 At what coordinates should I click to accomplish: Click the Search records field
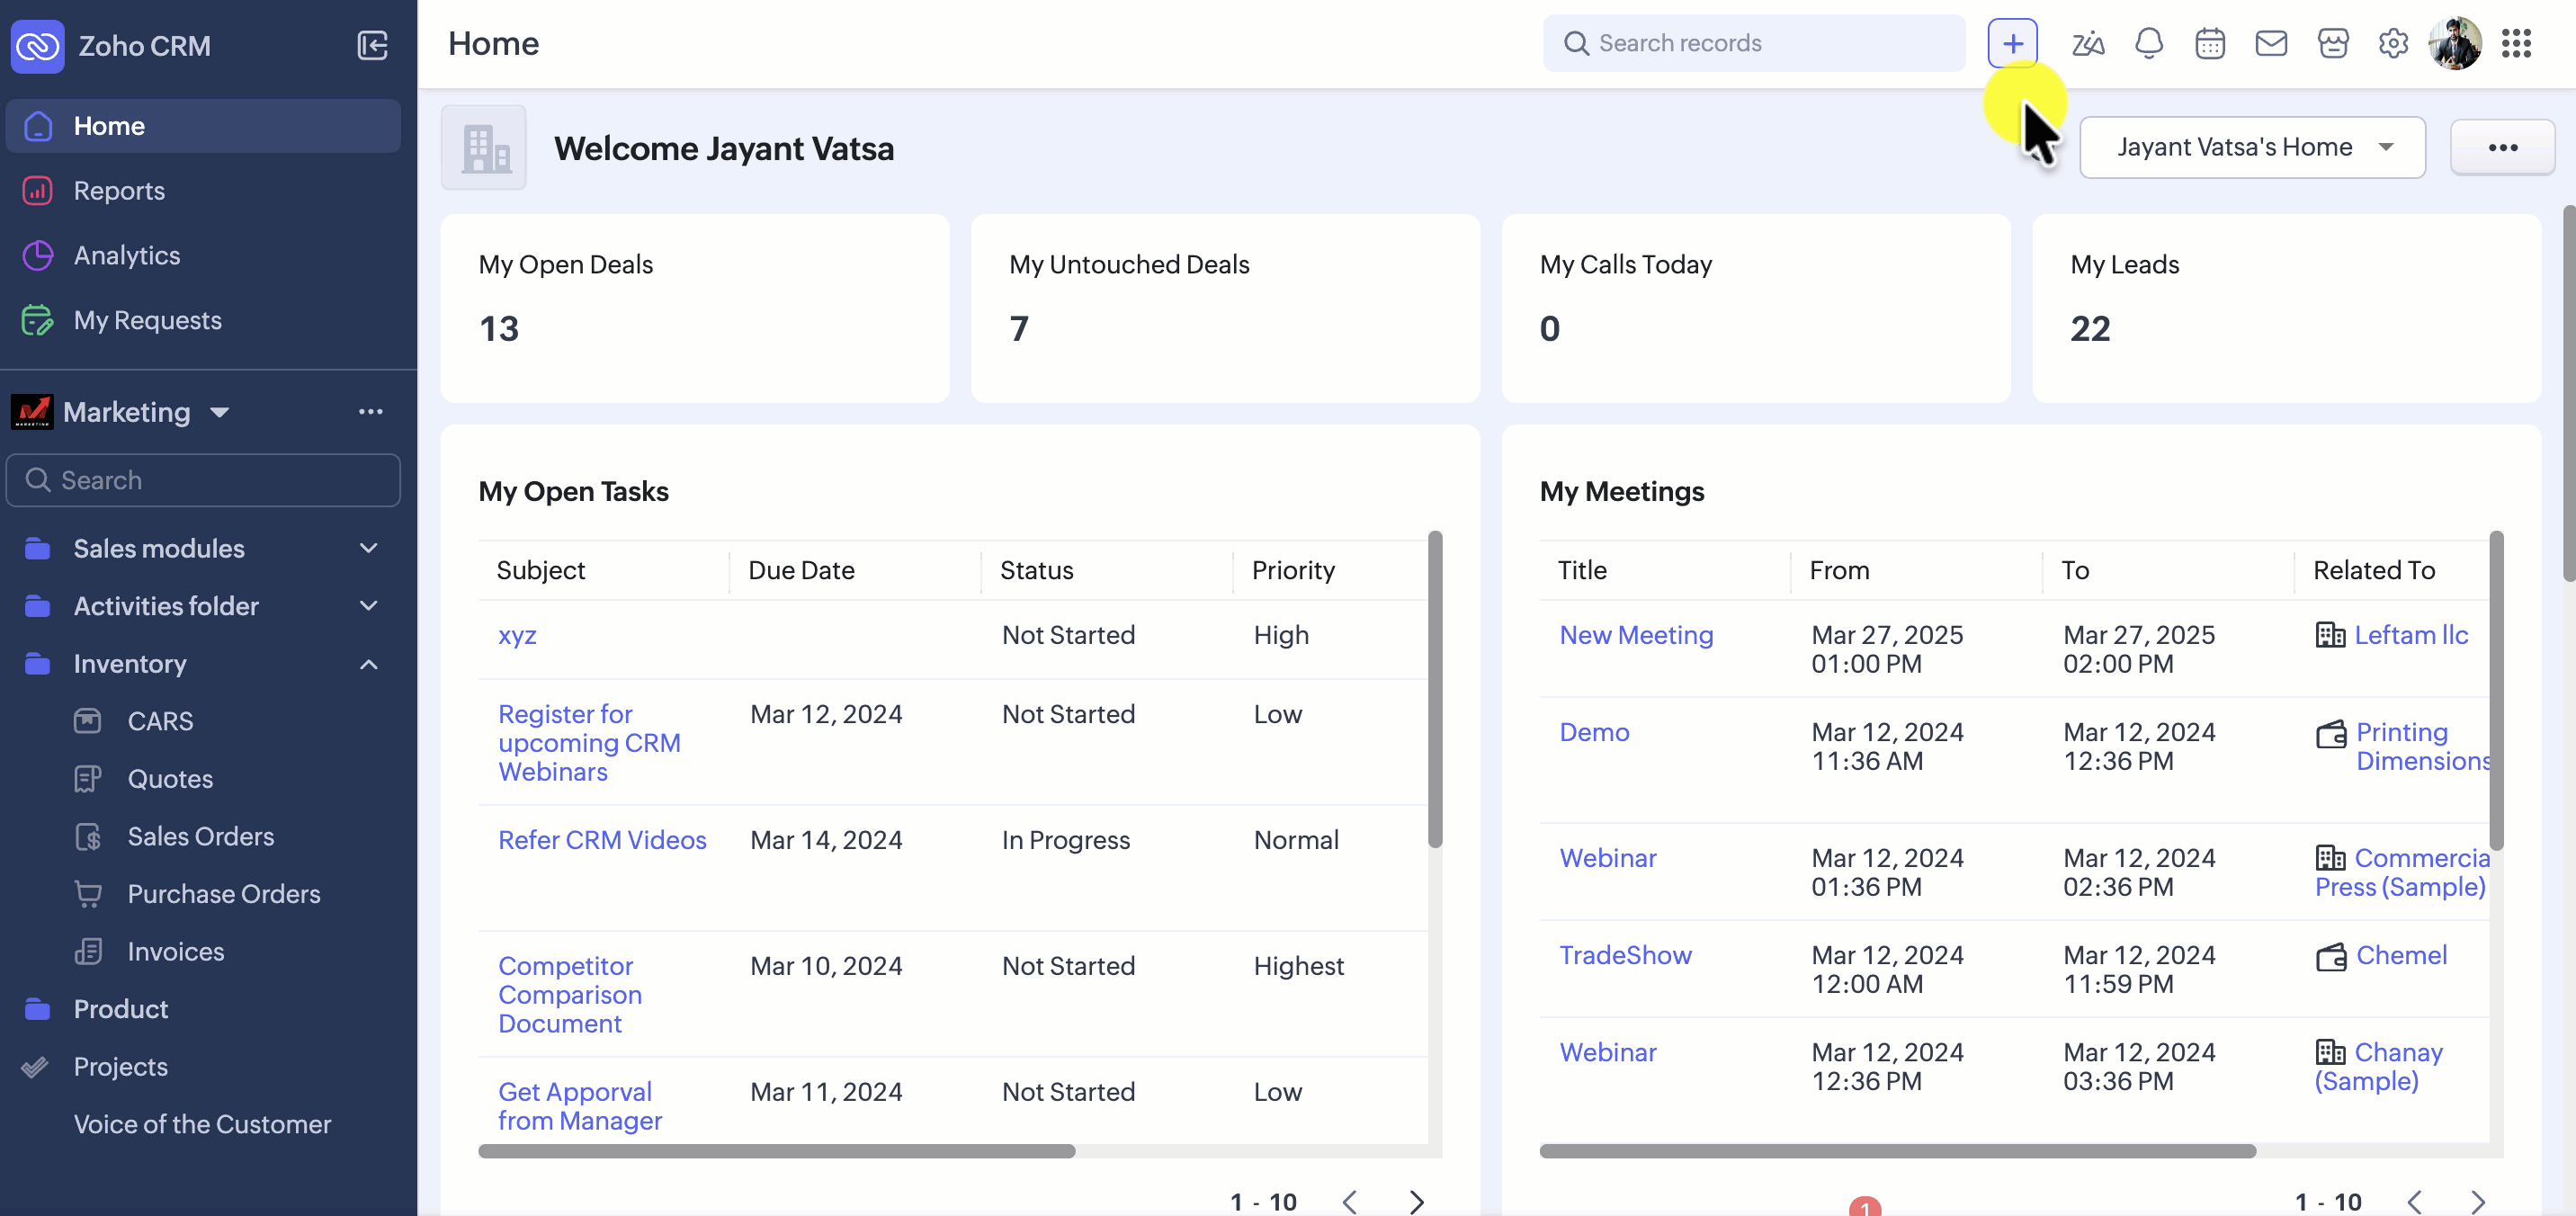(x=1754, y=44)
